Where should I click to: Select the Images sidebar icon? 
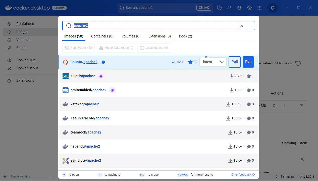tap(9, 32)
